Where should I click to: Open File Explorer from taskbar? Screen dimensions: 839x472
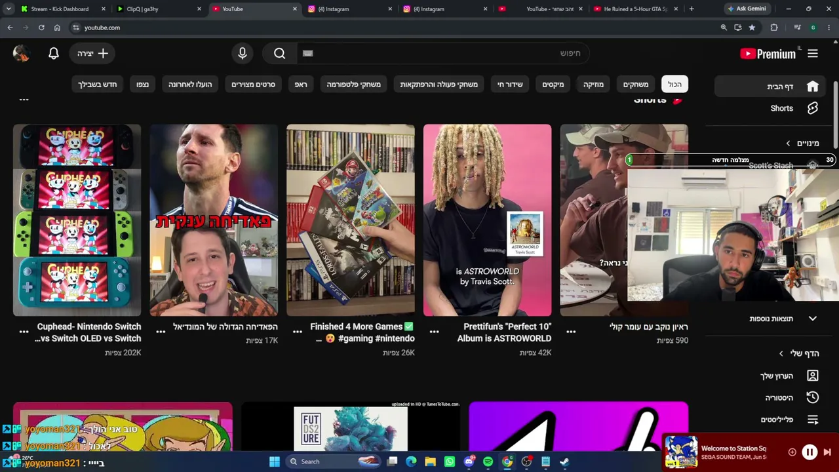430,462
